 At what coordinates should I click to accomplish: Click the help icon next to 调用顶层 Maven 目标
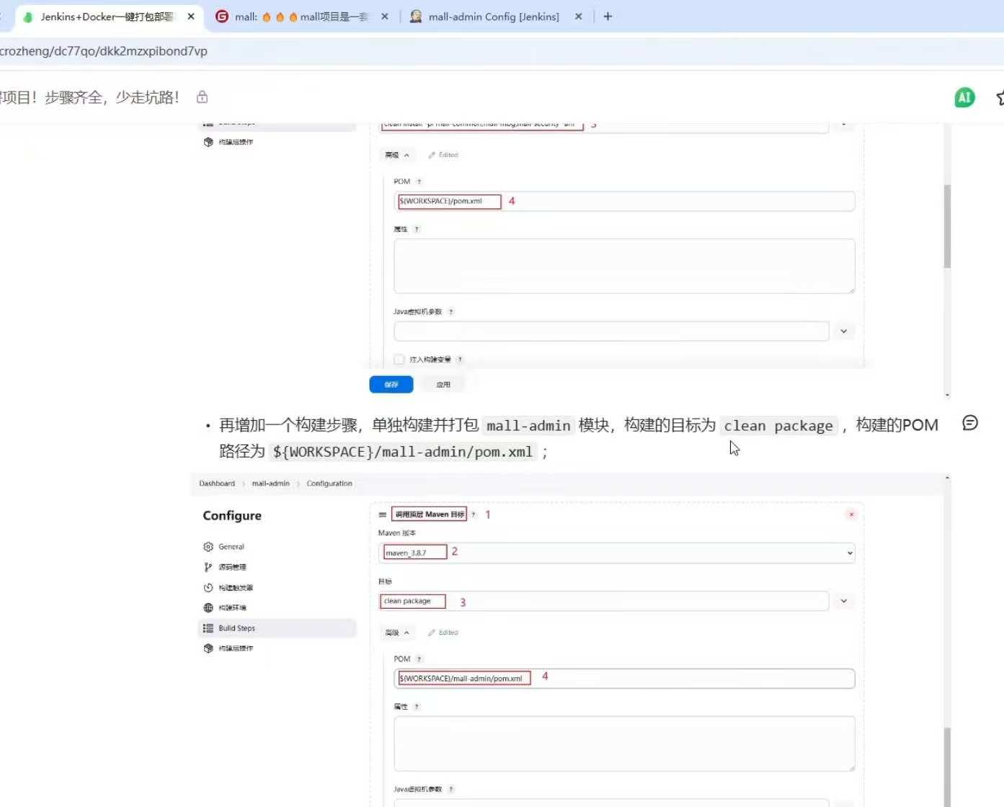pyautogui.click(x=474, y=514)
